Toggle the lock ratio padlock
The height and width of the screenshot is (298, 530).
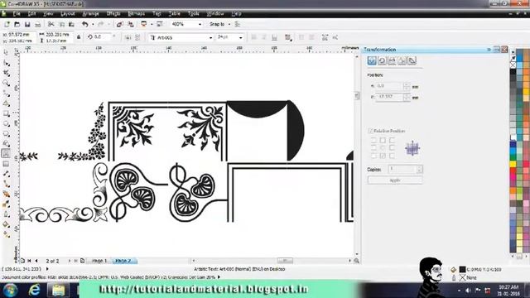point(79,37)
